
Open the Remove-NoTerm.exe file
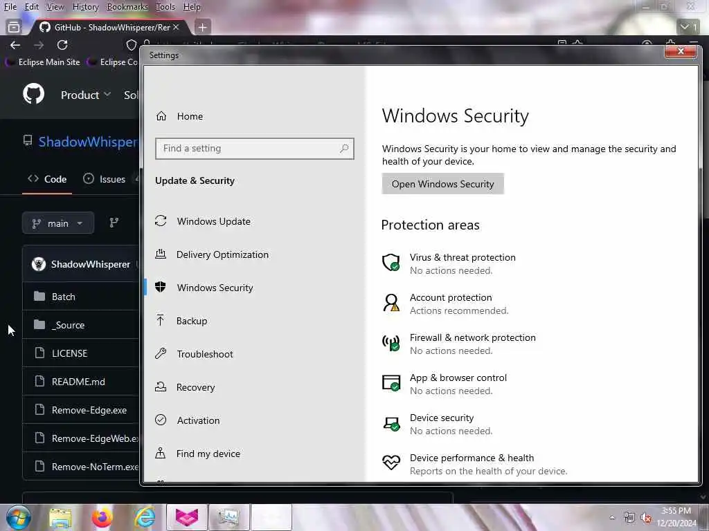95,467
